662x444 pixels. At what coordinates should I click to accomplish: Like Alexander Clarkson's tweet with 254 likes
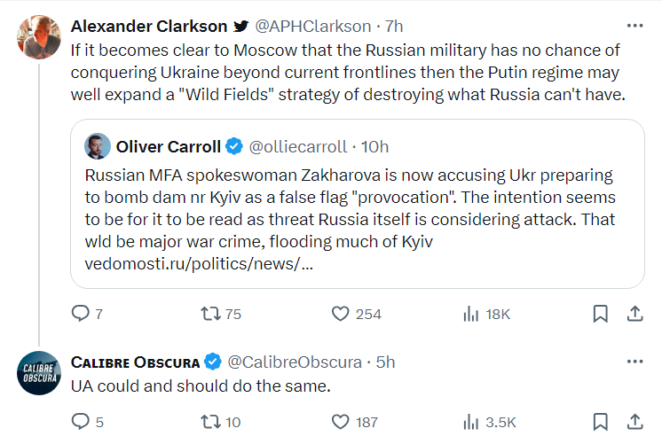[340, 314]
